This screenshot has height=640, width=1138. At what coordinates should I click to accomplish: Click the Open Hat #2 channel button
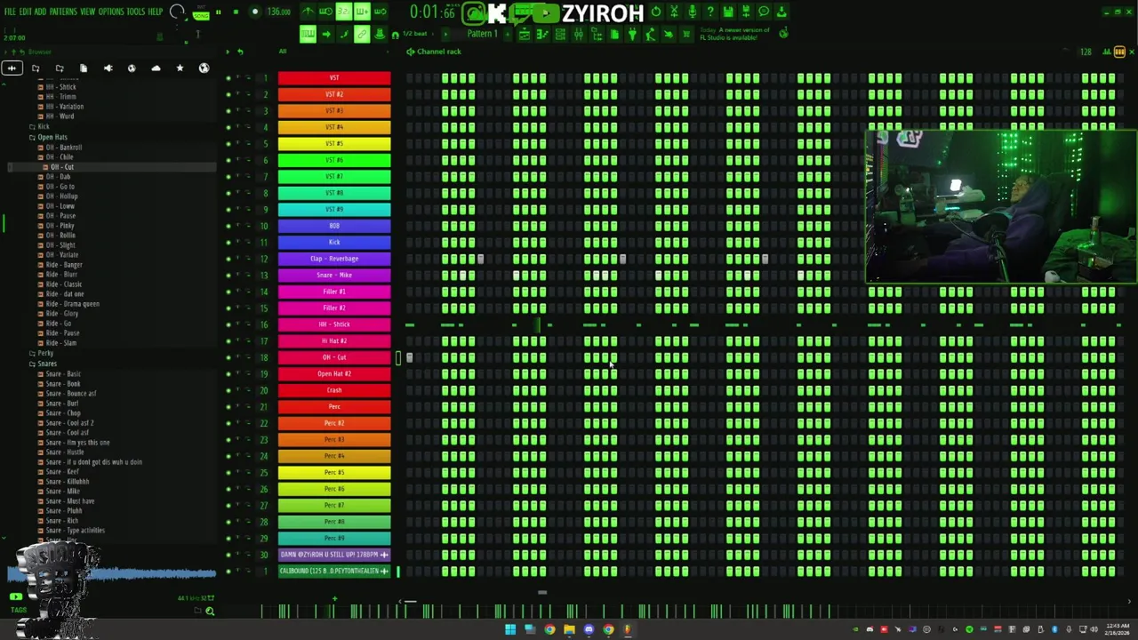click(x=334, y=373)
